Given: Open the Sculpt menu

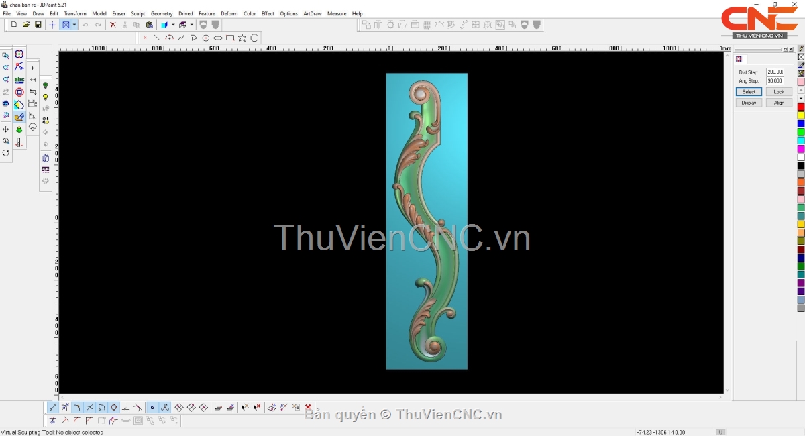Looking at the screenshot, I should pos(138,13).
